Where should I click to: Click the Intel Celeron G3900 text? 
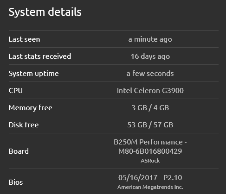coord(150,91)
